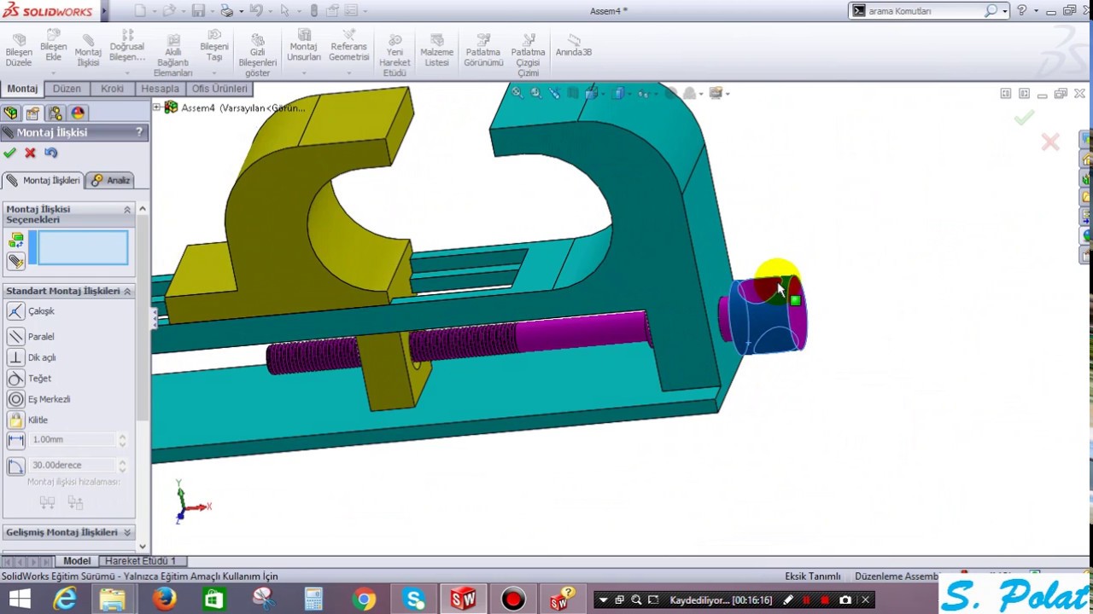Switch to Ofis Ürünleri ribbon tab
Image resolution: width=1093 pixels, height=614 pixels.
tap(219, 89)
